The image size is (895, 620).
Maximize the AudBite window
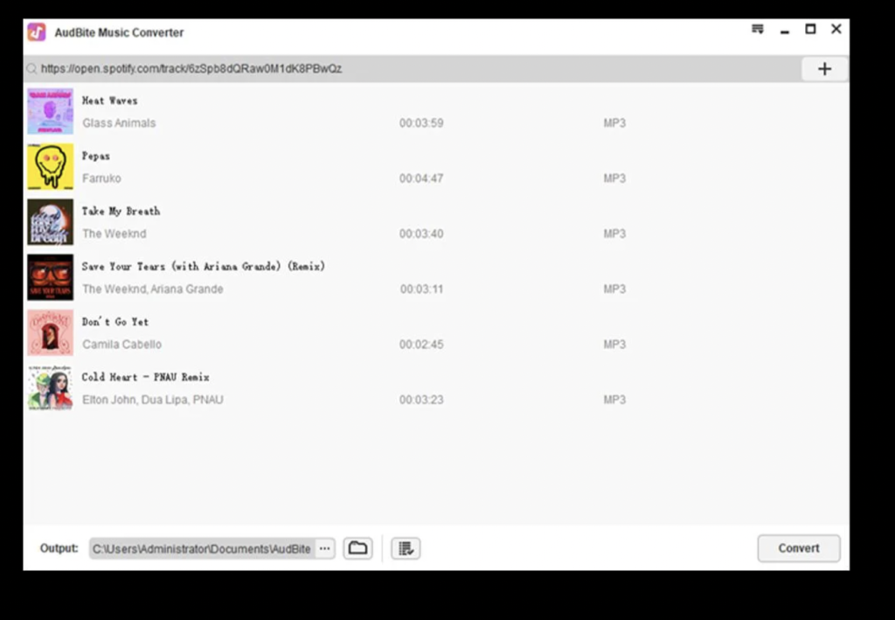point(810,30)
